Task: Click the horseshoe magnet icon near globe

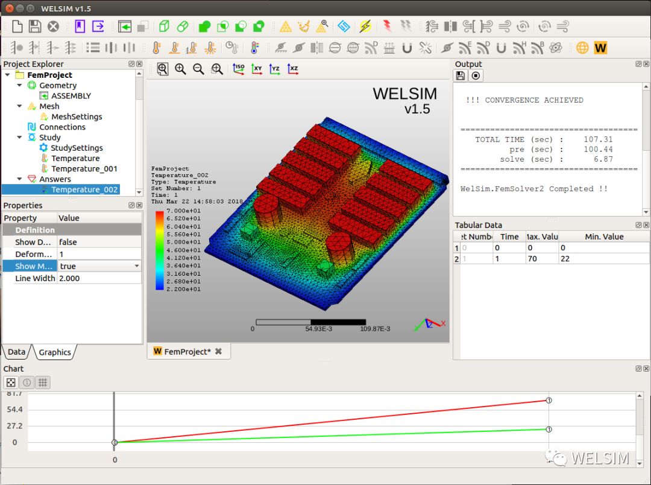Action: [501, 48]
